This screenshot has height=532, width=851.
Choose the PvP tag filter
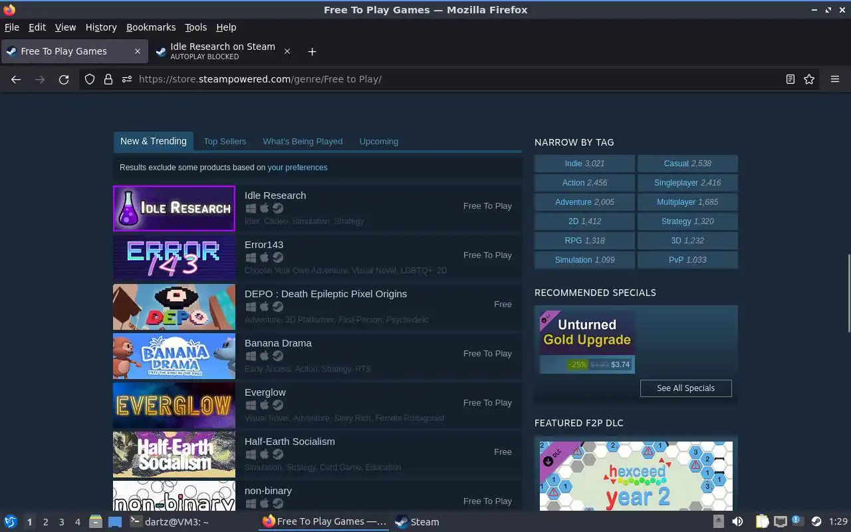[687, 260]
